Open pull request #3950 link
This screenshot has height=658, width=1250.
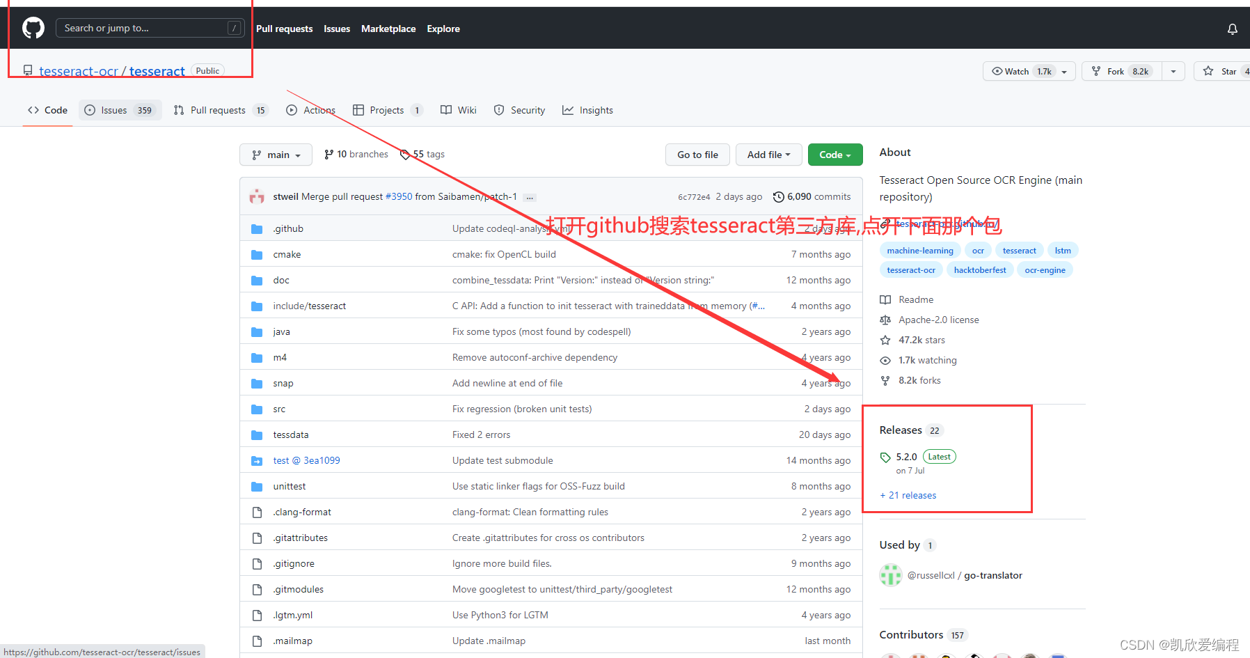click(x=399, y=197)
